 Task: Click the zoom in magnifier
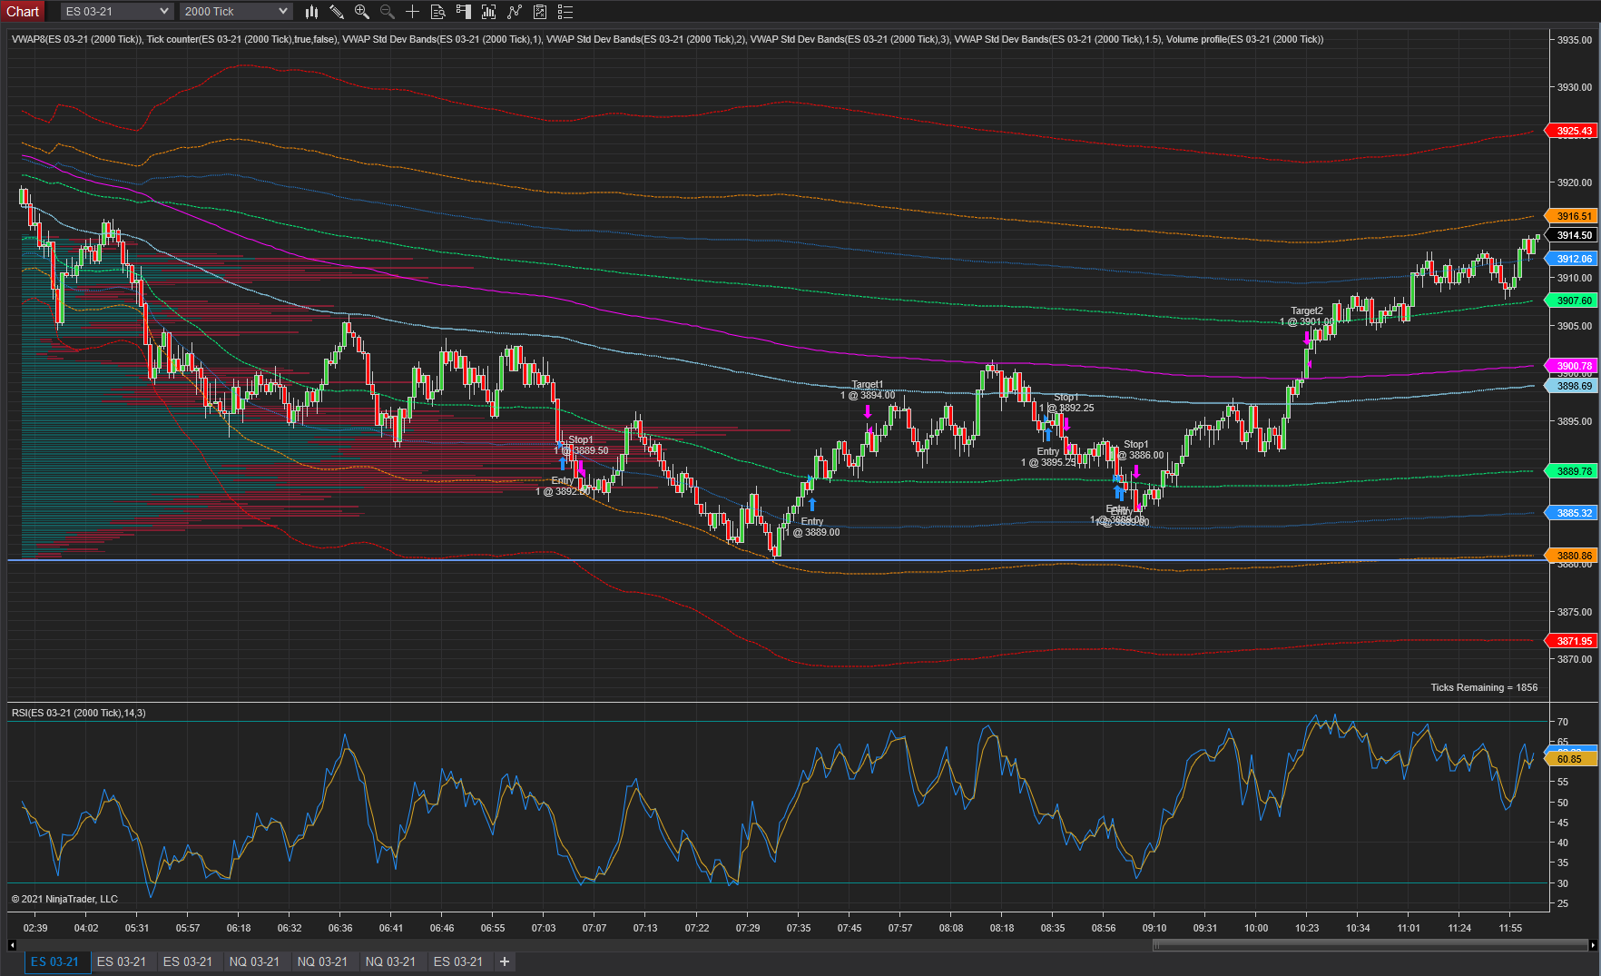pos(362,12)
